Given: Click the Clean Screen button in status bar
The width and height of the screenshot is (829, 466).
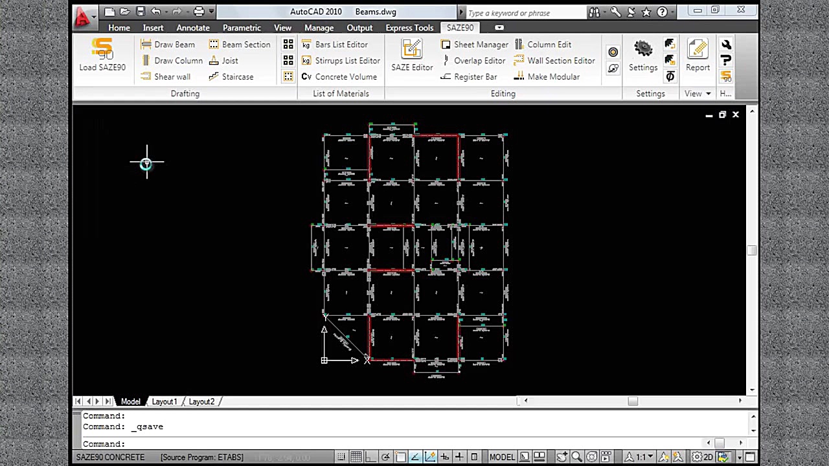Looking at the screenshot, I should pyautogui.click(x=751, y=457).
